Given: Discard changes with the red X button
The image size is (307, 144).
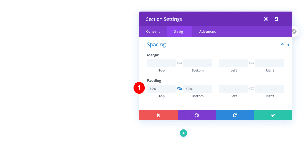Looking at the screenshot, I should 158,115.
